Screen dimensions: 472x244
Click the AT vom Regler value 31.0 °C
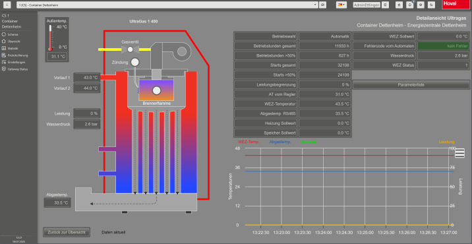(325, 94)
